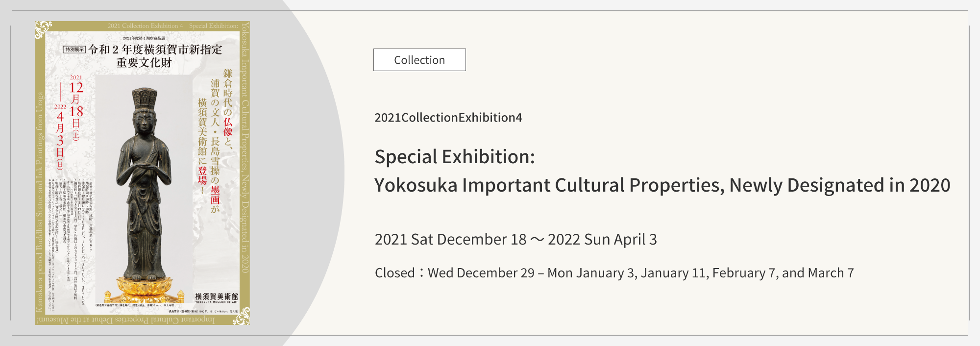Click the poster's top "2021 Collection Exhibition 4" header
Screen dimensions: 980x346
pyautogui.click(x=145, y=26)
